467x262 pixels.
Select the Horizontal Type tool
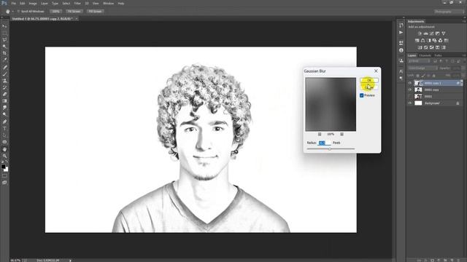pos(4,129)
